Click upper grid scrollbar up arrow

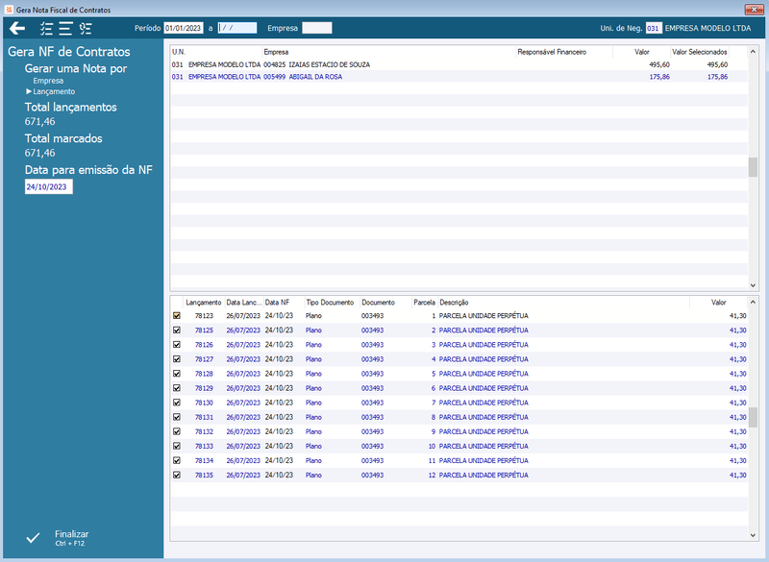coord(753,52)
